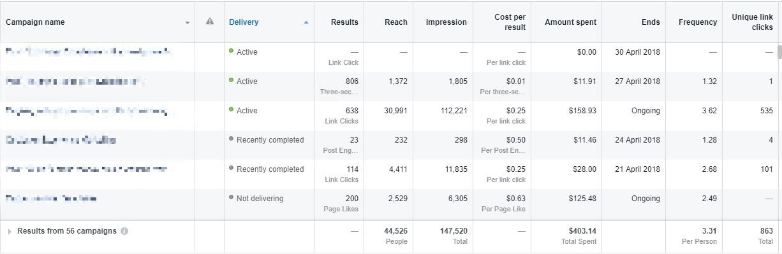The image size is (782, 254).
Task: Click the warning triangle column icon
Action: 210,22
